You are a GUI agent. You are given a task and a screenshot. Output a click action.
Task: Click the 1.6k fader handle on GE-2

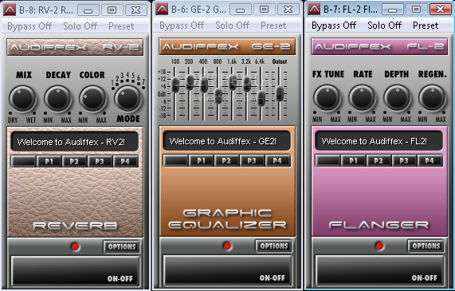tap(233, 82)
